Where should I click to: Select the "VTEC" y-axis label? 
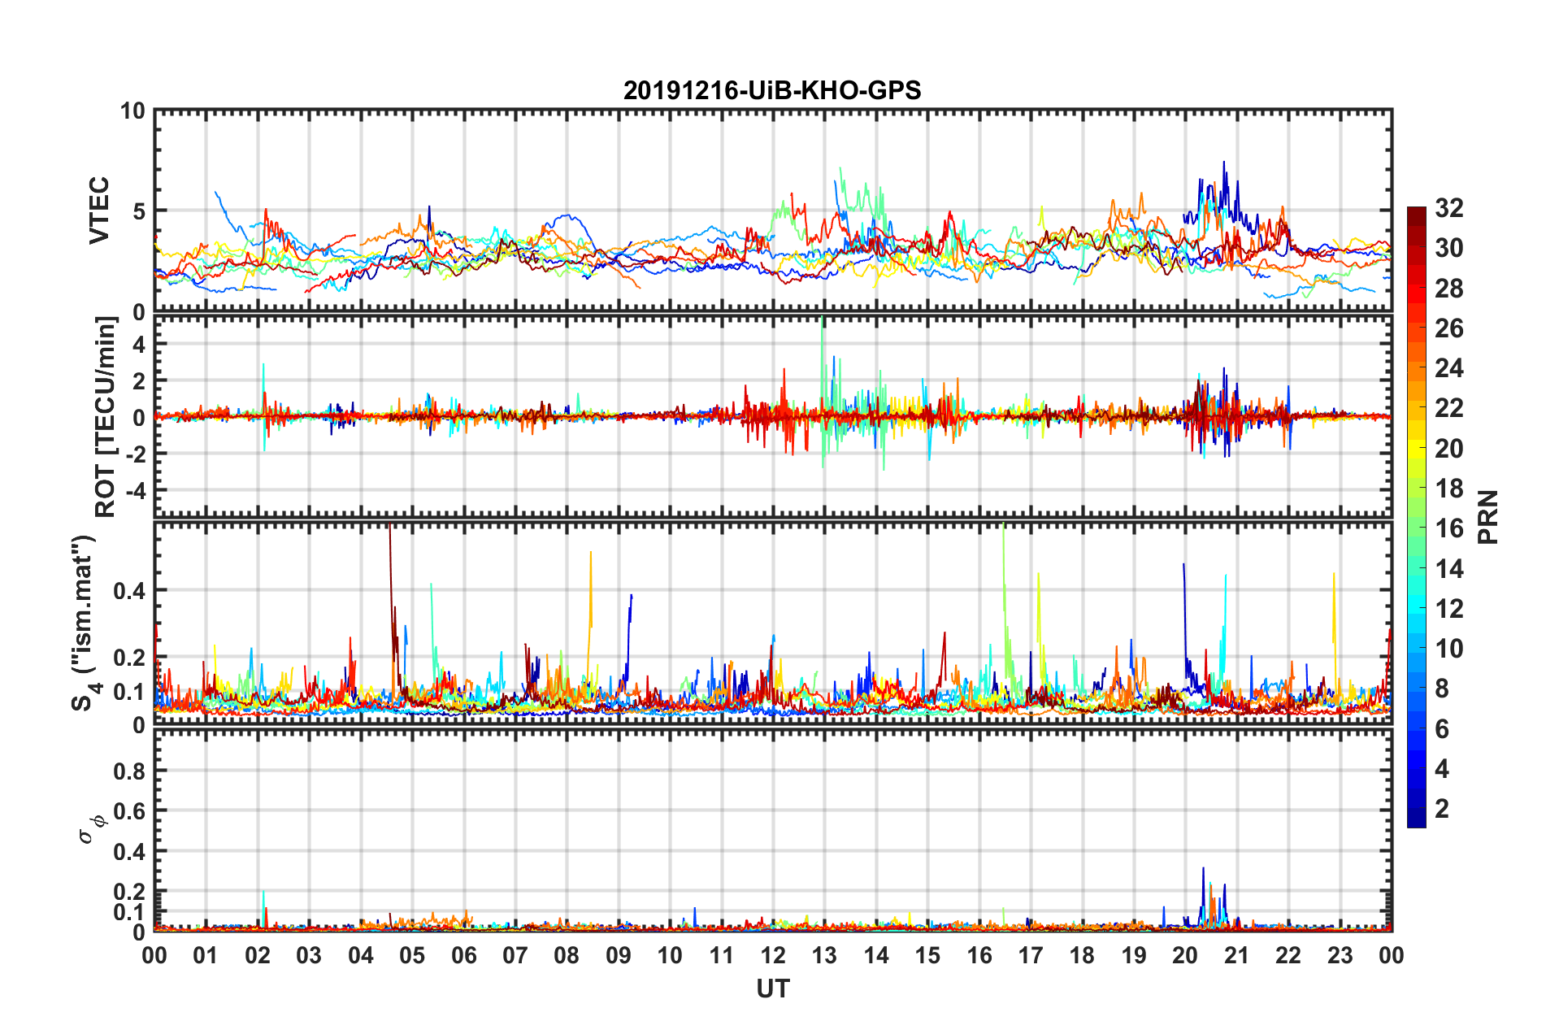click(99, 211)
